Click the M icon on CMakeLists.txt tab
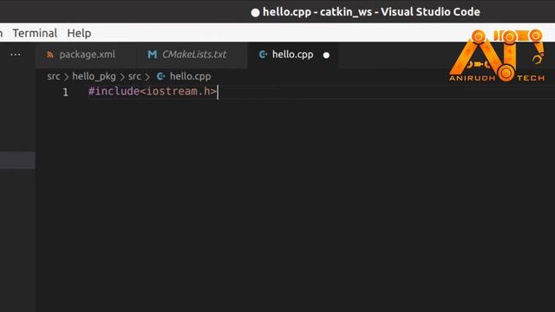 point(153,55)
